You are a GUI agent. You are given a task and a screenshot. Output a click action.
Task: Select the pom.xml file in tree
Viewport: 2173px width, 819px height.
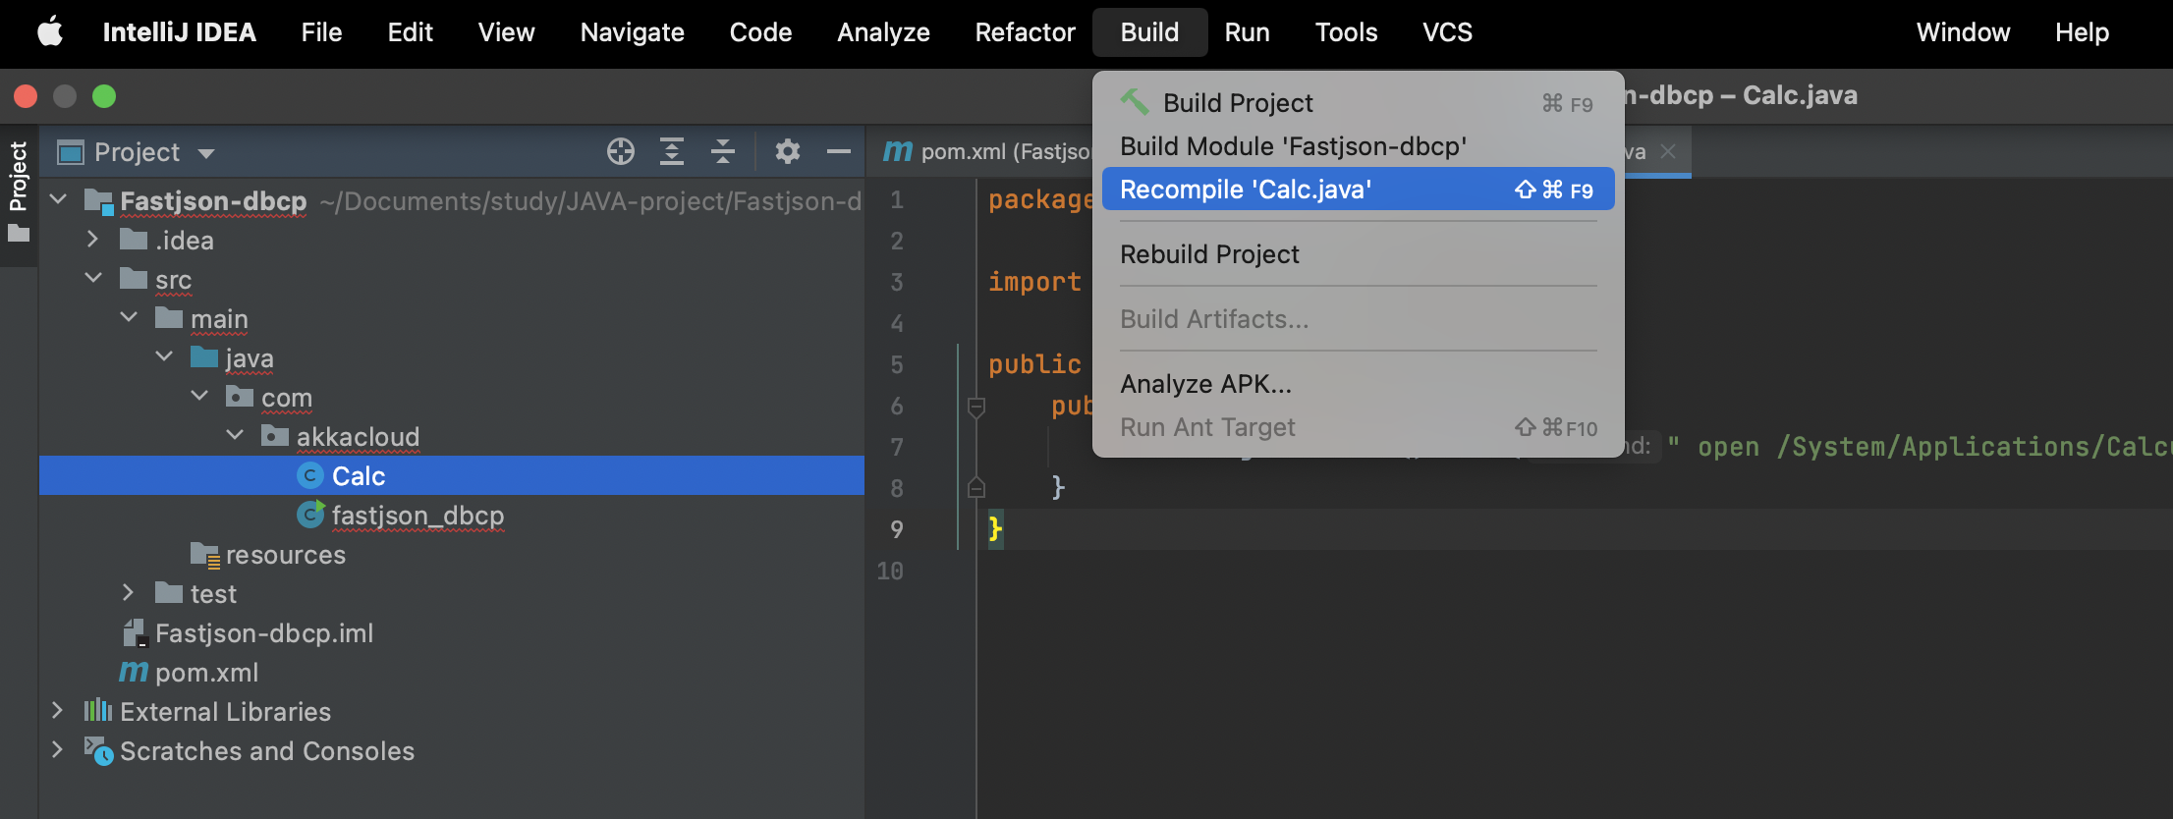pyautogui.click(x=206, y=672)
